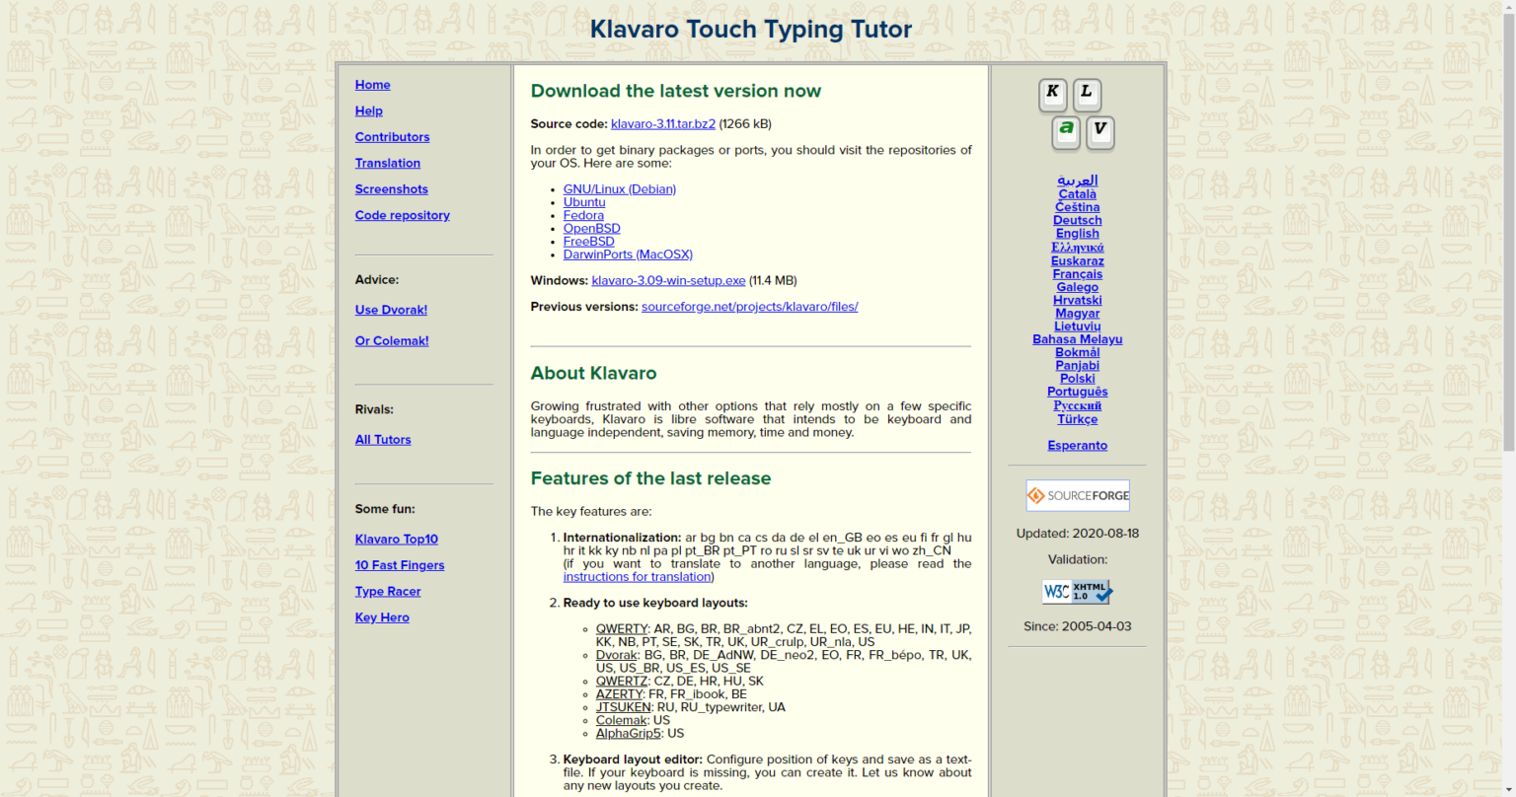Click the V keyboard key icon
Viewport: 1516px width, 797px height.
coord(1099,133)
